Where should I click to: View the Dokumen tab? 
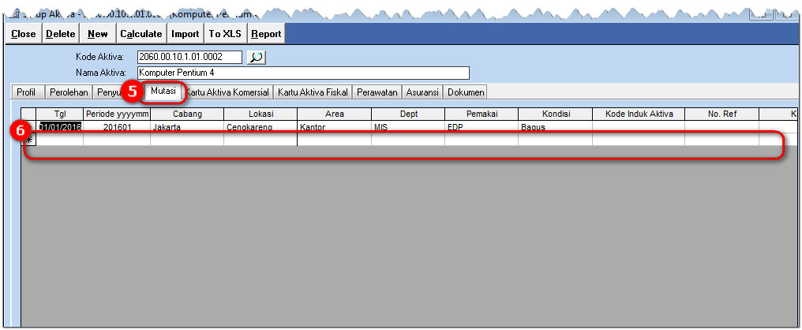(466, 92)
